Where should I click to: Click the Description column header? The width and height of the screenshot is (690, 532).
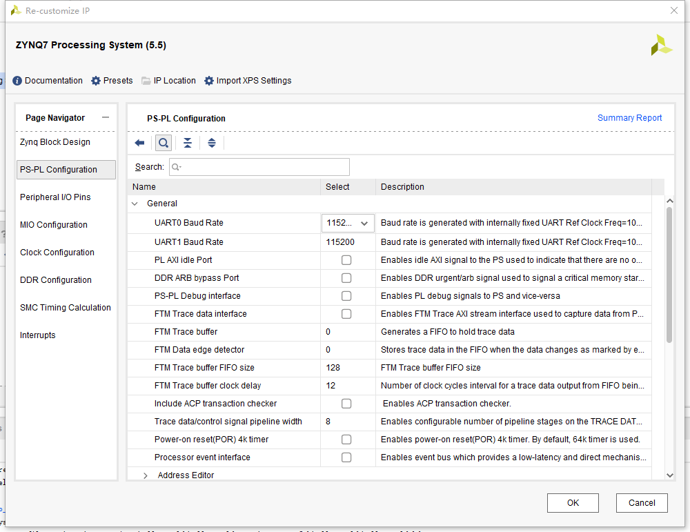(x=513, y=187)
